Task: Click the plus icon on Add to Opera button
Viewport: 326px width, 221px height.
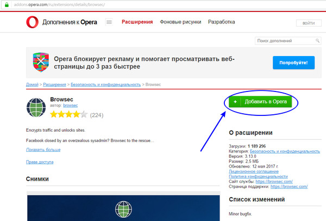Action: [235, 102]
